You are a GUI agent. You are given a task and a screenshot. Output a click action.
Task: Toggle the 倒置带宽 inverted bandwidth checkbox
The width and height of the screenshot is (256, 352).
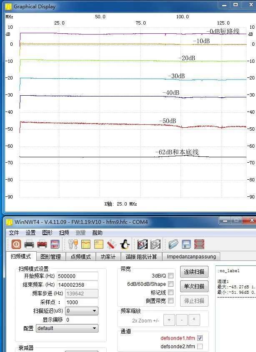click(x=171, y=300)
